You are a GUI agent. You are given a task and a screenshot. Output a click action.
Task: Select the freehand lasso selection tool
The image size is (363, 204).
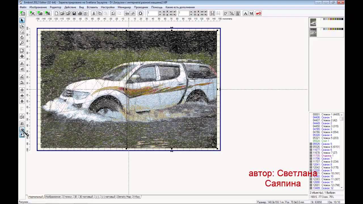tap(22, 32)
